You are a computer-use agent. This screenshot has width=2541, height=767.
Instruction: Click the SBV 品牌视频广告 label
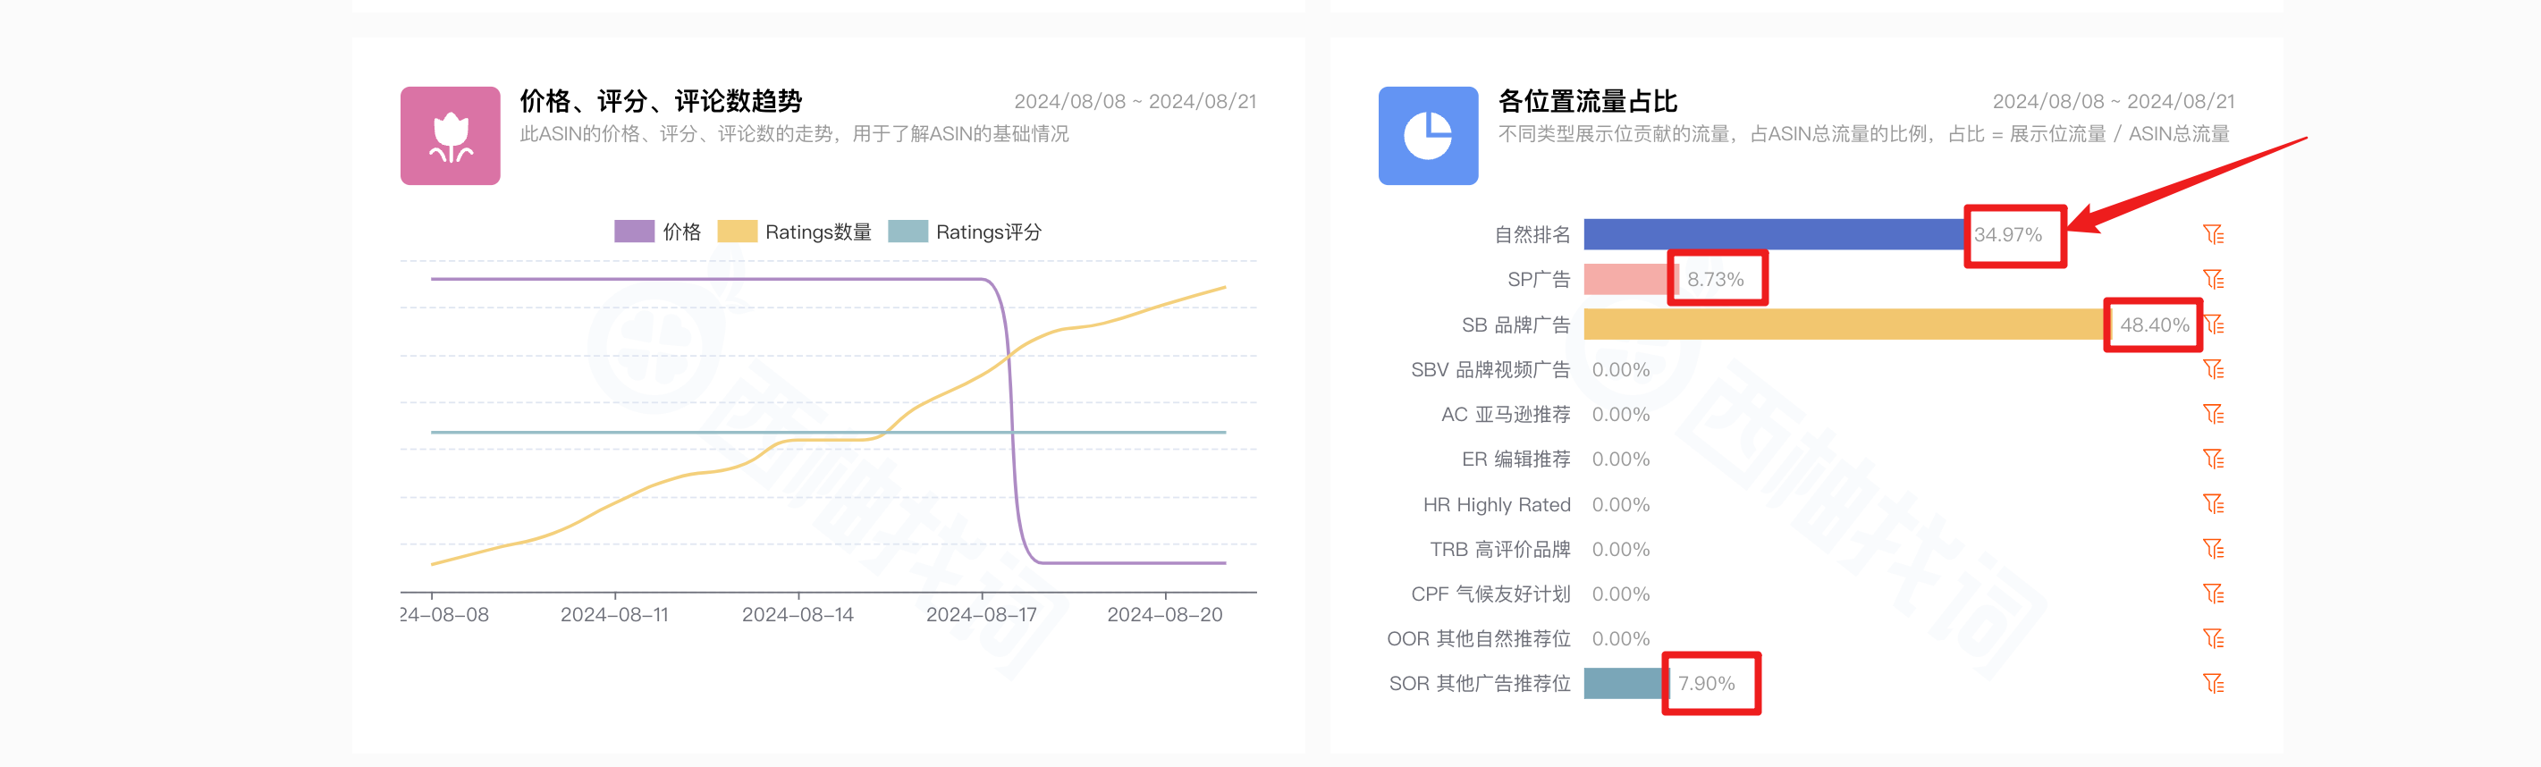pyautogui.click(x=1490, y=370)
